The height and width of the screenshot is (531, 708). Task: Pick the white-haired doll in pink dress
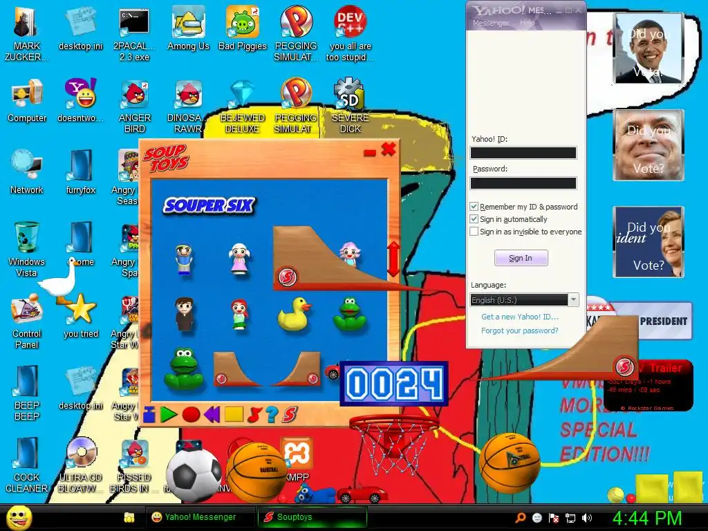239,260
